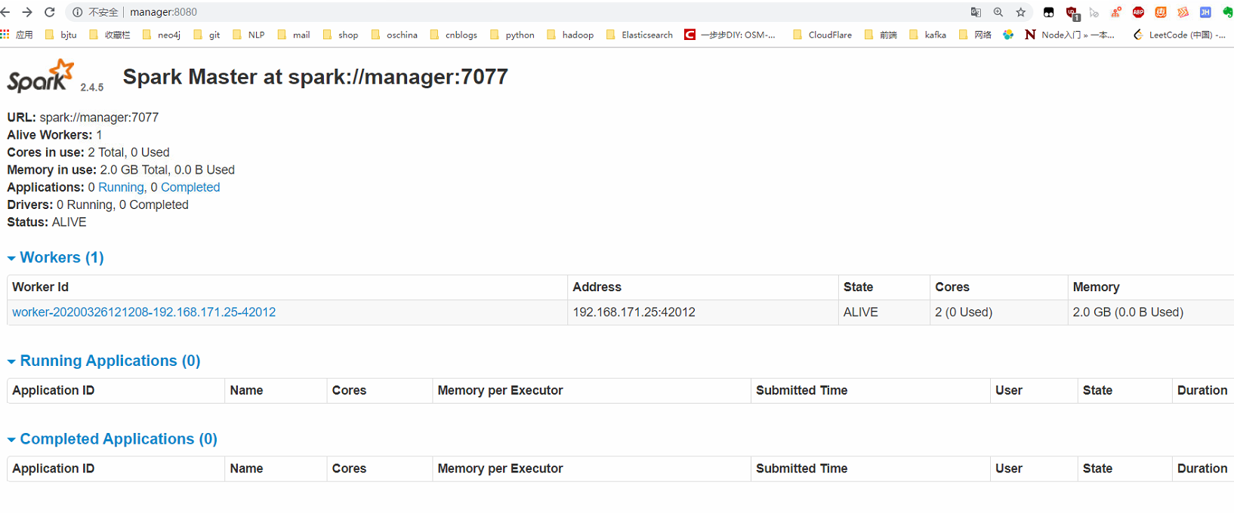Bookmark this page with the star icon

(x=1021, y=12)
